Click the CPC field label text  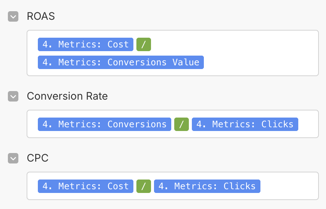click(x=37, y=158)
